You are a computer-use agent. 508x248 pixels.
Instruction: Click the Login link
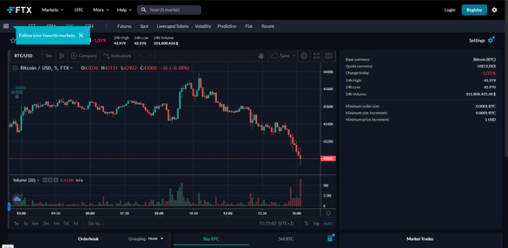tap(449, 10)
